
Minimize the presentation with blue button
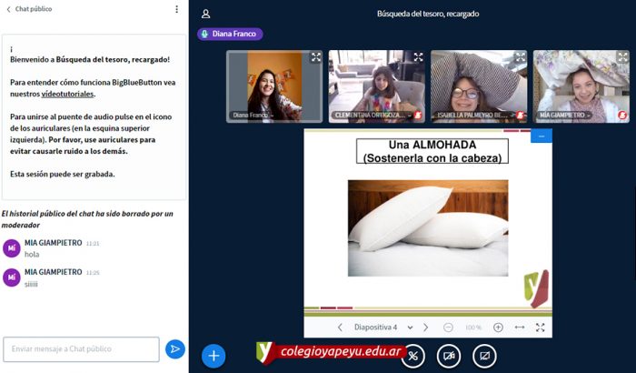click(x=542, y=136)
